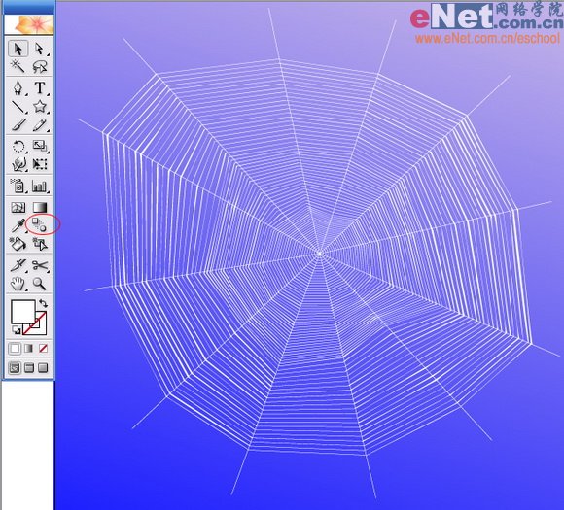Select the Blend tool
Screen dimensions: 564x510
[40, 224]
